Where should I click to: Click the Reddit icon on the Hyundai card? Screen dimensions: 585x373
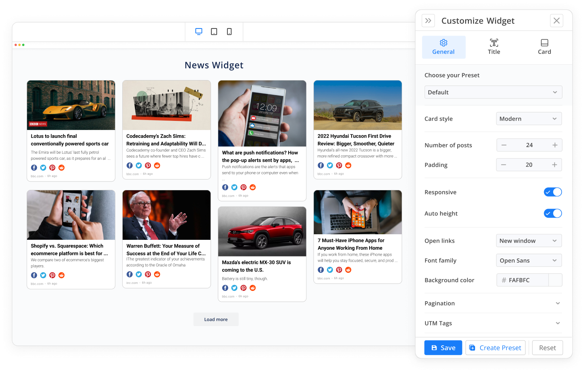pos(348,165)
